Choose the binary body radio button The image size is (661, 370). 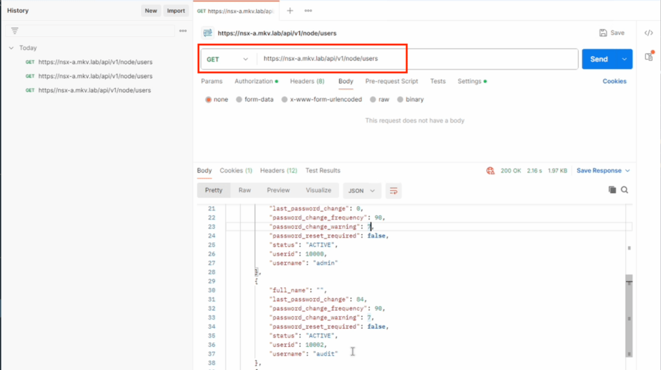click(x=400, y=99)
